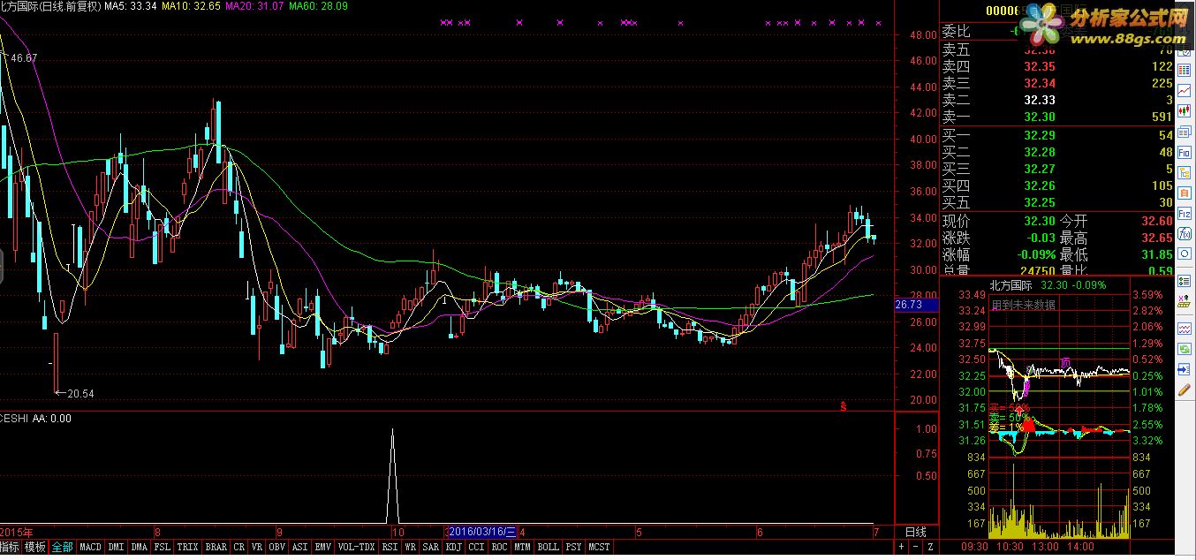Image resolution: width=1196 pixels, height=560 pixels.
Task: Click the F12 trade icon
Action: tap(1184, 214)
